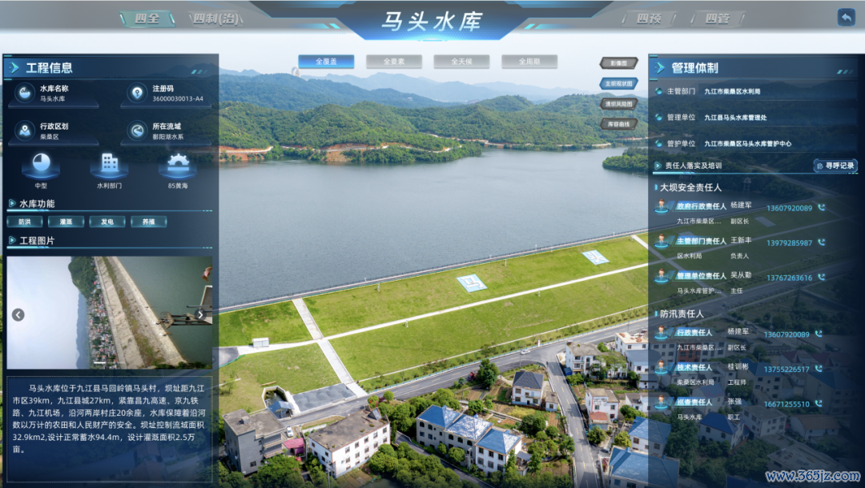Click the 管理单位责任人 role label
This screenshot has height=488, width=865.
click(x=702, y=275)
